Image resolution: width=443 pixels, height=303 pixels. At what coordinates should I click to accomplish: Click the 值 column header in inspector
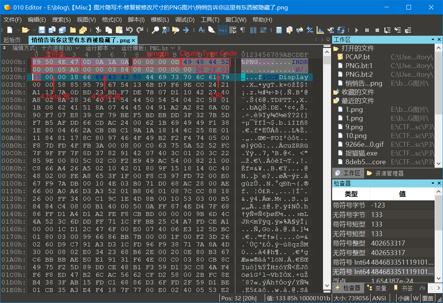click(x=402, y=194)
